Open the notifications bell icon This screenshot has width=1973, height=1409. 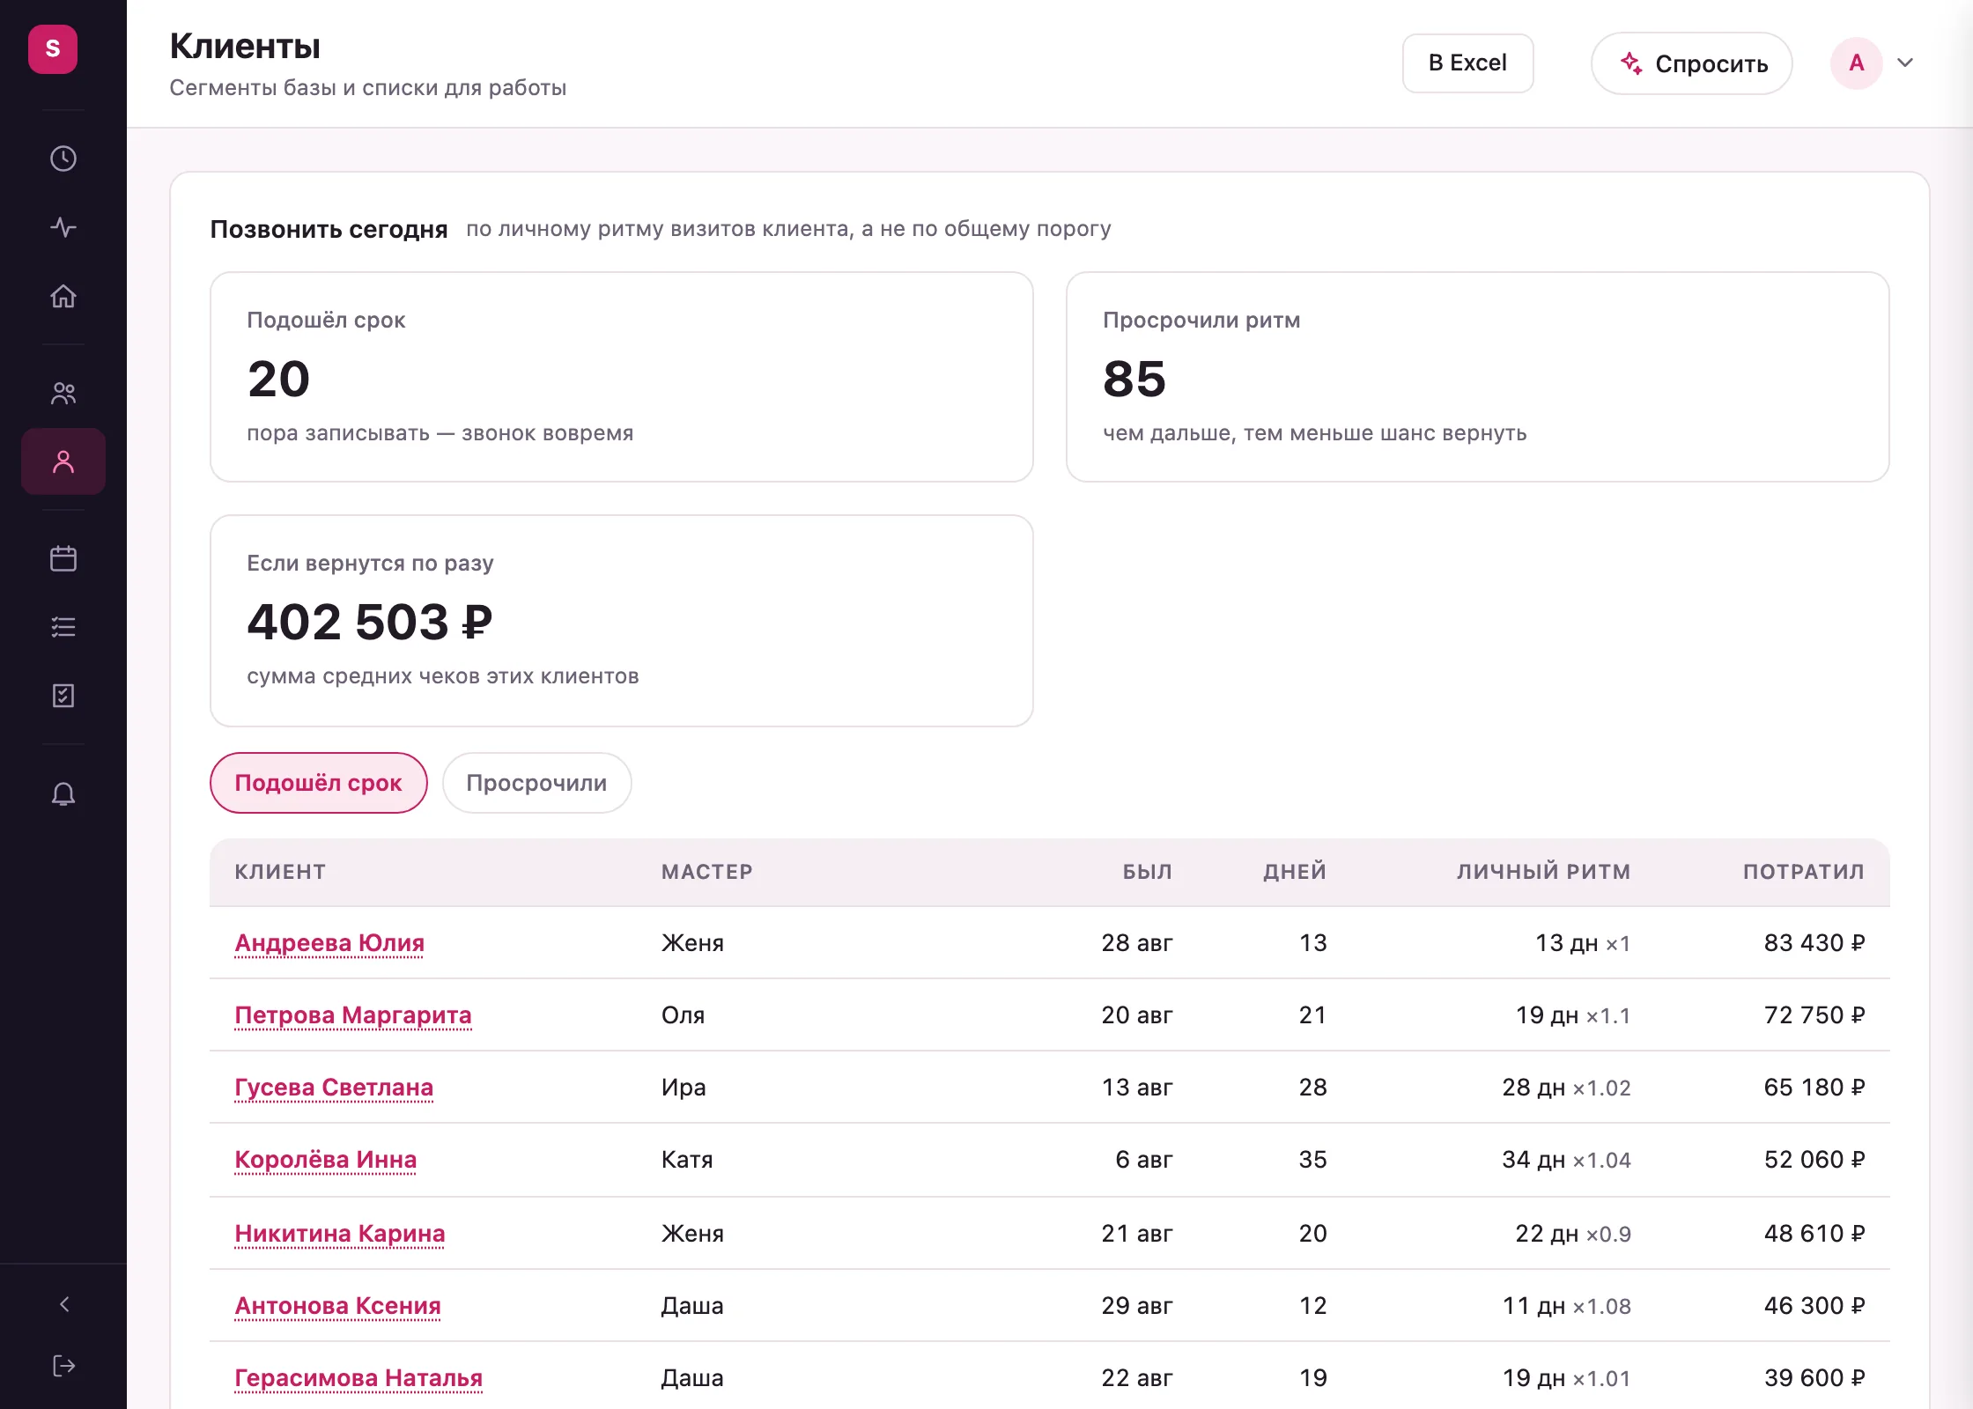click(x=63, y=794)
